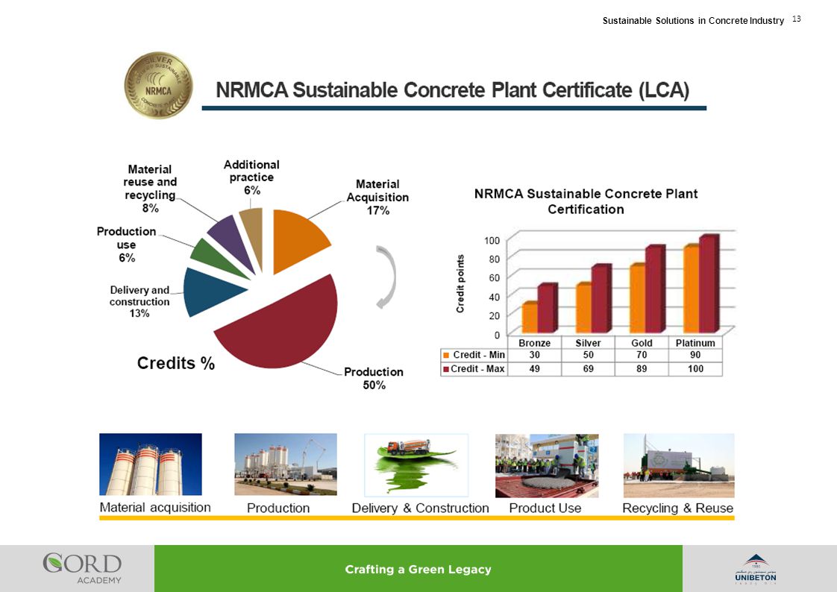Click the header 'Sustainable Solutions in Concrete Industry'

(693, 20)
